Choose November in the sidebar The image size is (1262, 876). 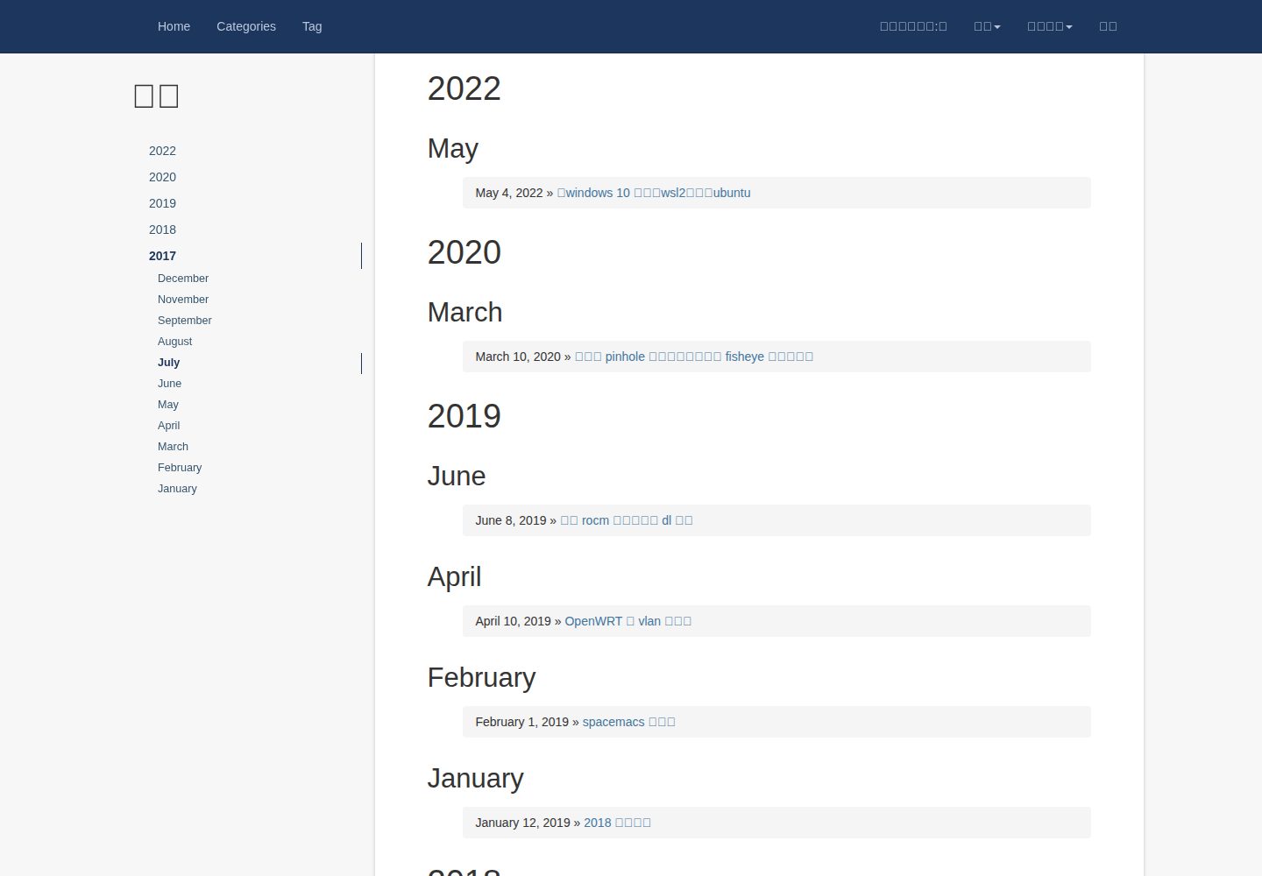coord(183,300)
